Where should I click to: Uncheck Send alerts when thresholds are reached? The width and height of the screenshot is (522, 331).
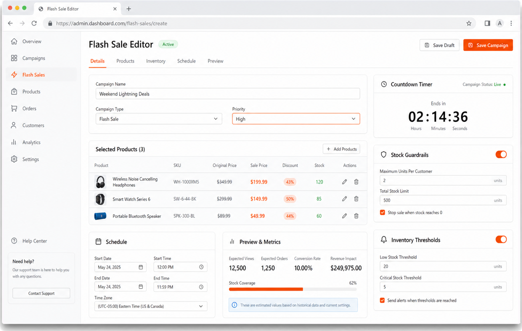pyautogui.click(x=382, y=301)
